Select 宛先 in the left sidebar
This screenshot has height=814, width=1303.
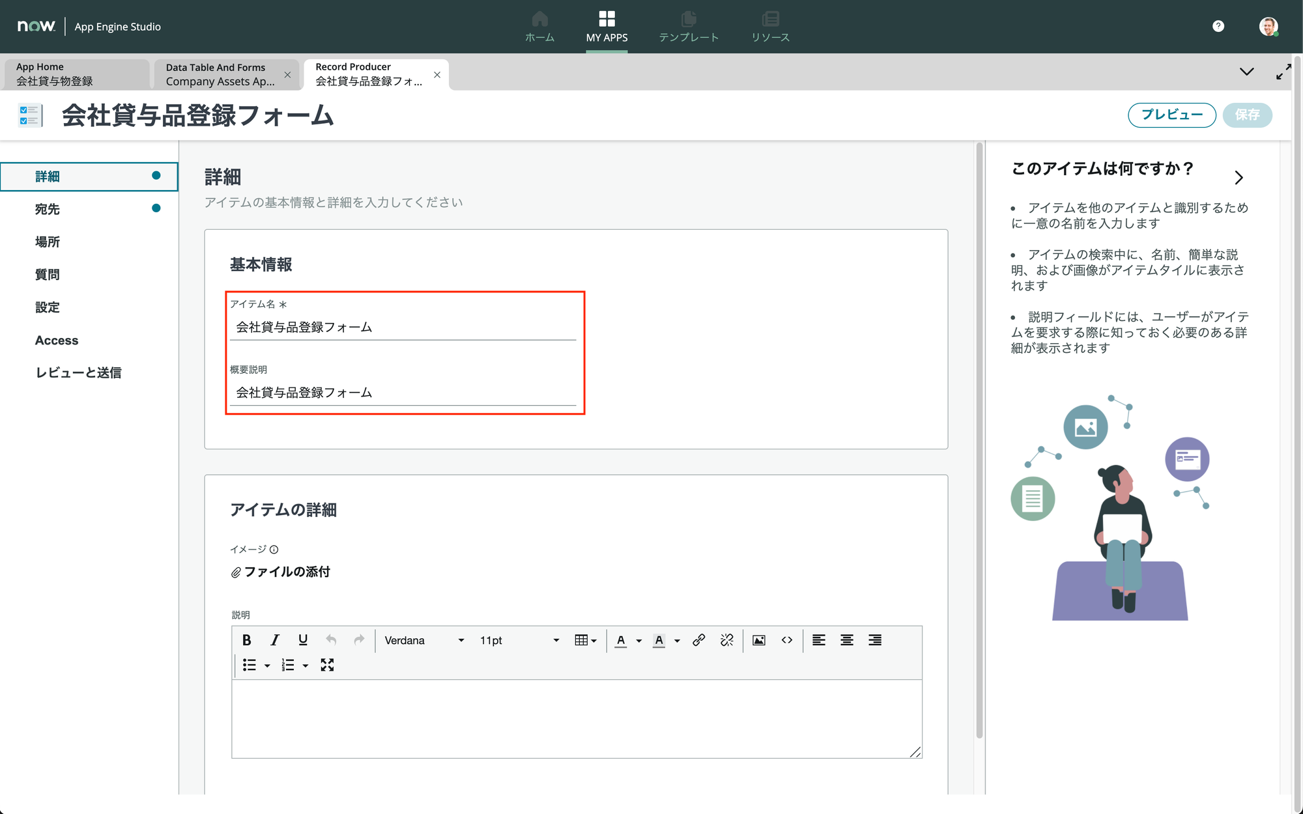coord(89,209)
